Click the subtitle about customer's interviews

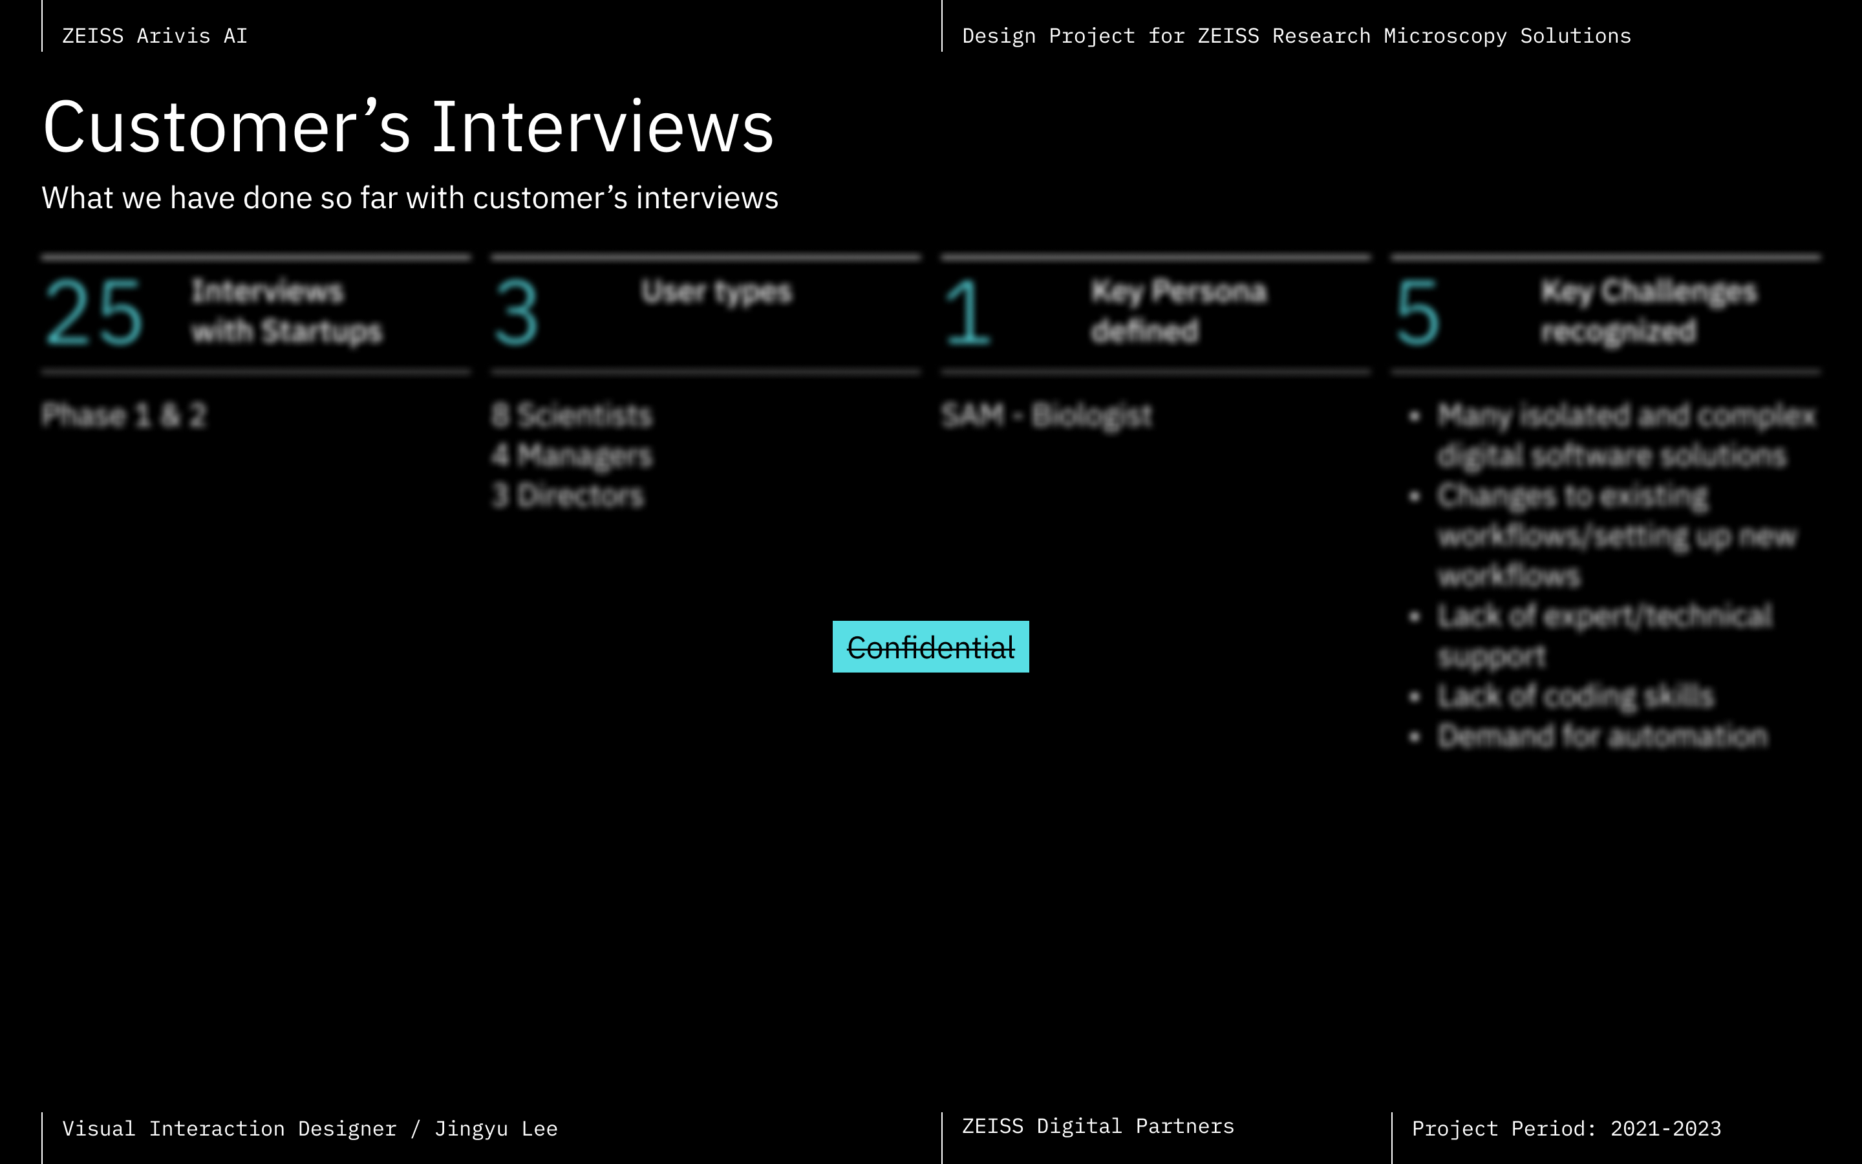pyautogui.click(x=409, y=198)
